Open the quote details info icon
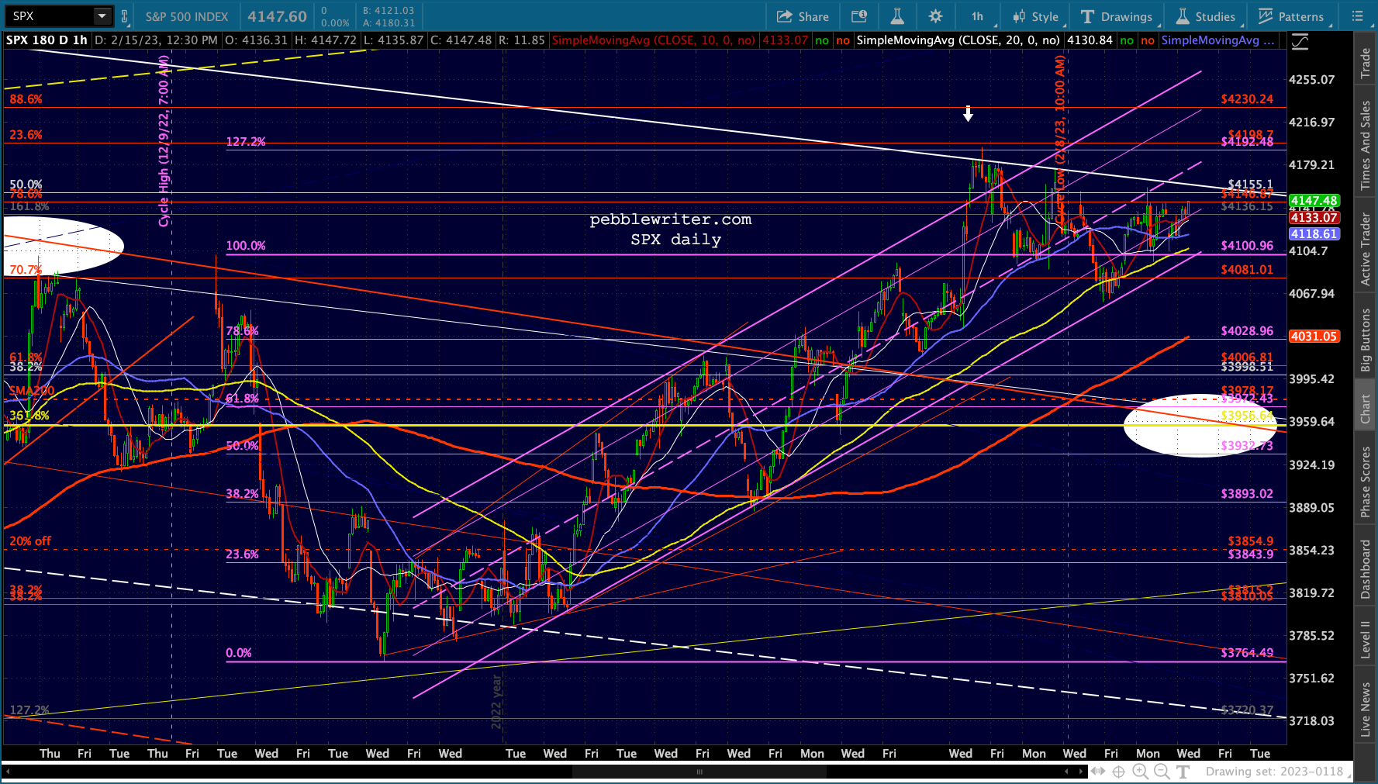 click(859, 16)
